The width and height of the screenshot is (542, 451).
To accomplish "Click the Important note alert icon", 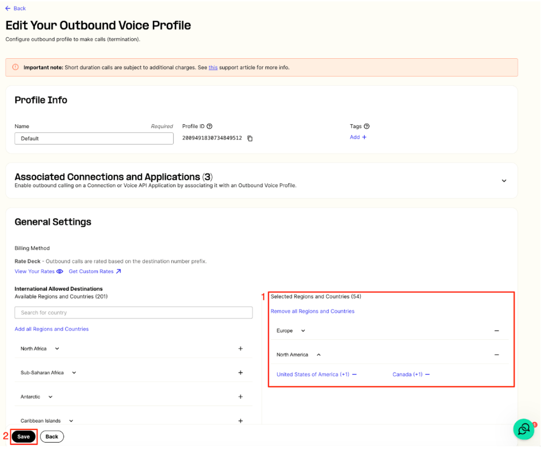I will pyautogui.click(x=16, y=68).
